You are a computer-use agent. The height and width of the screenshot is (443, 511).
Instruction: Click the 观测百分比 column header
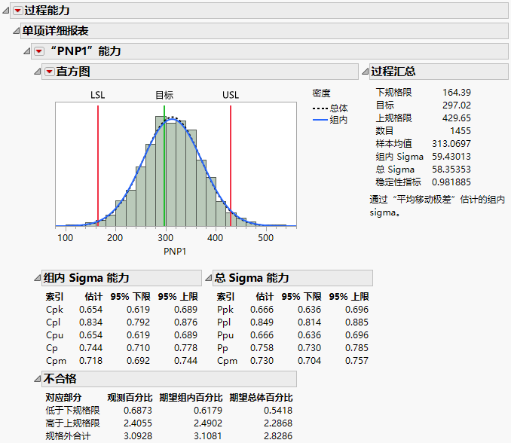(130, 398)
